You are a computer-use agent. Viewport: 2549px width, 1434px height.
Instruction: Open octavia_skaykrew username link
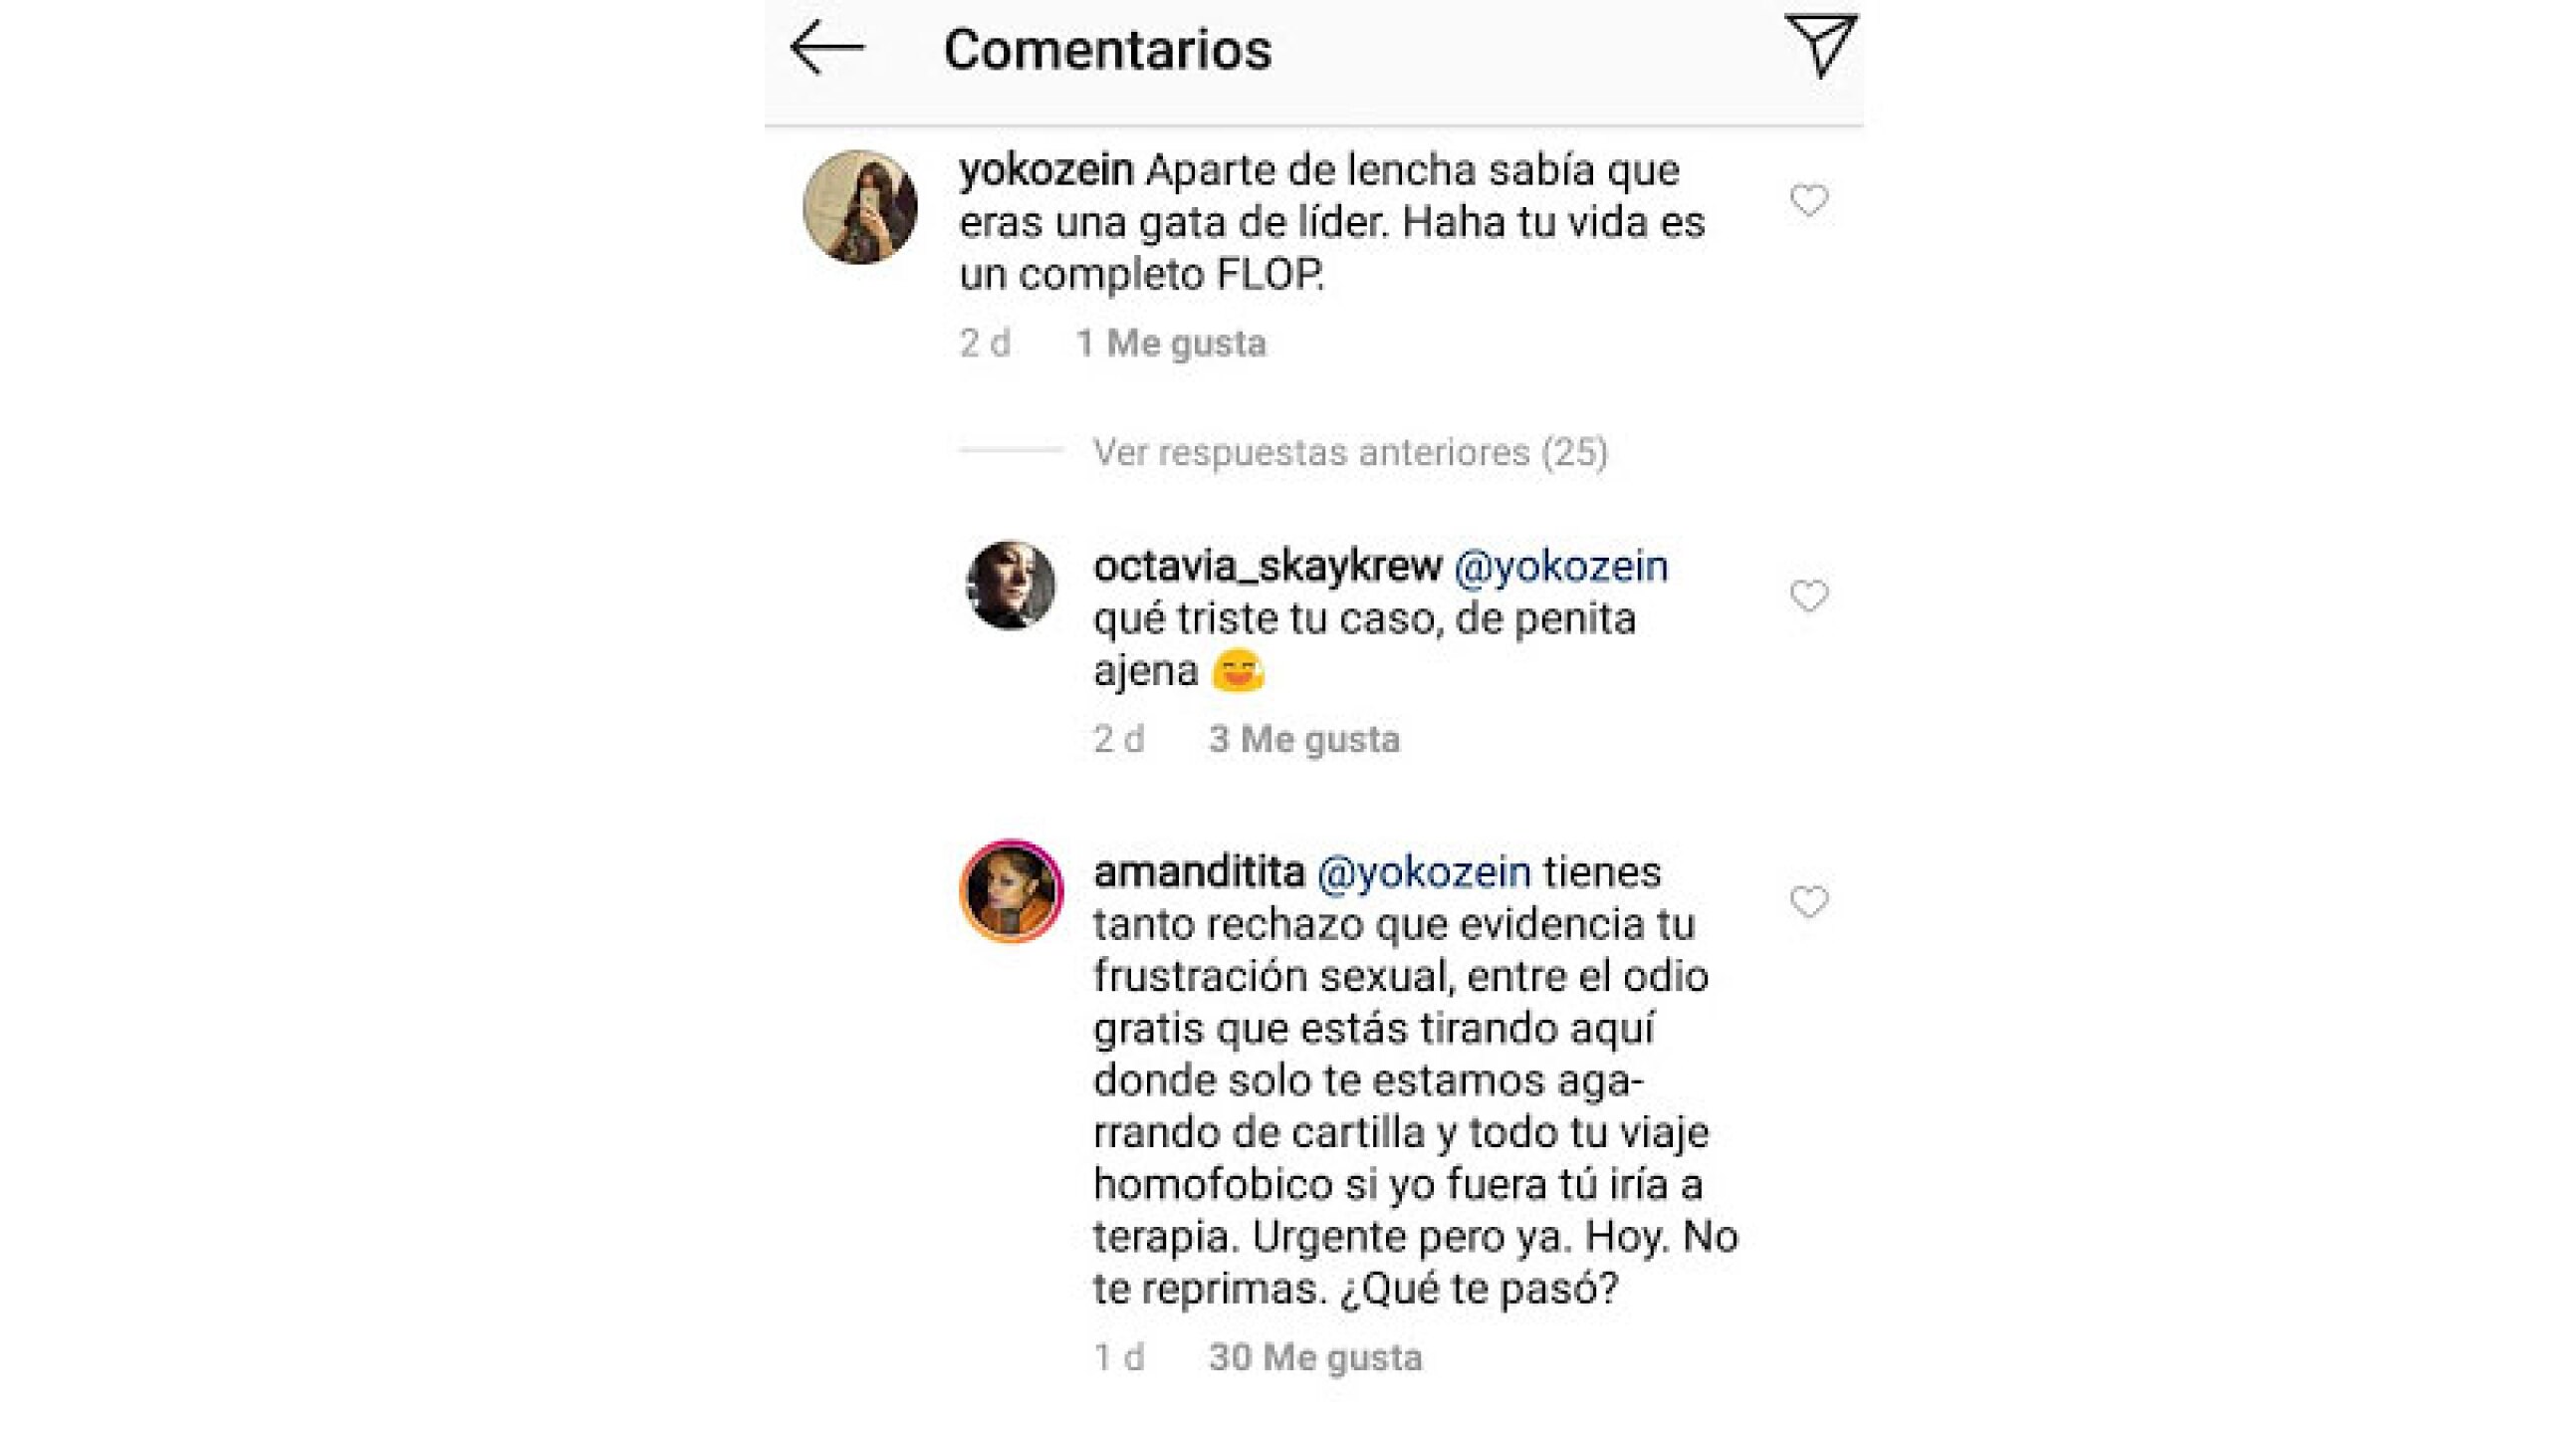pyautogui.click(x=1267, y=566)
